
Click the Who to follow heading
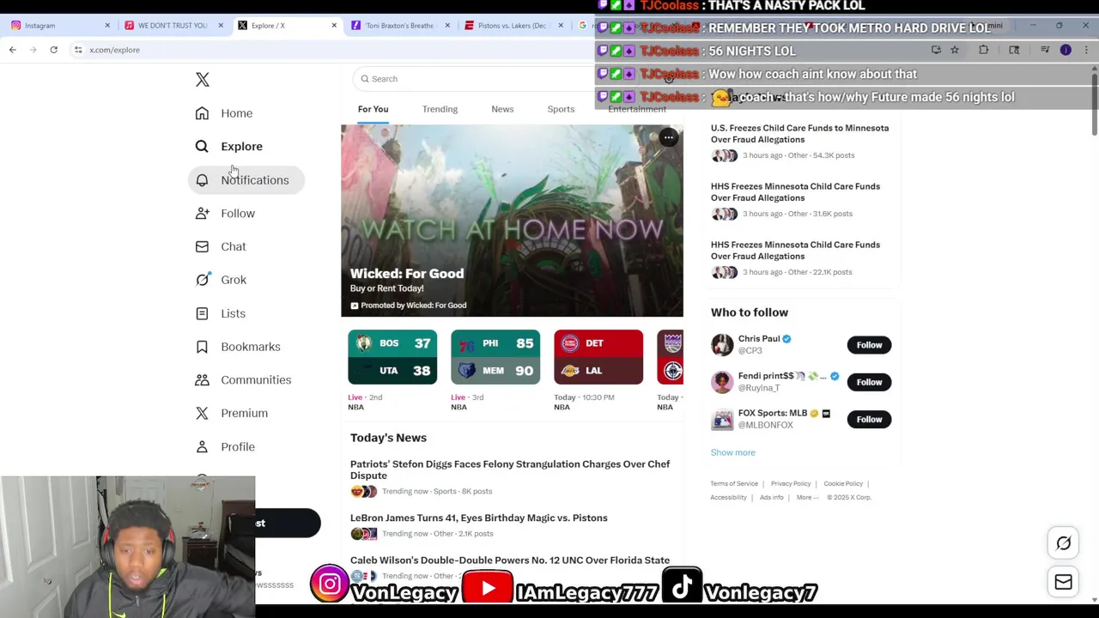coord(749,312)
